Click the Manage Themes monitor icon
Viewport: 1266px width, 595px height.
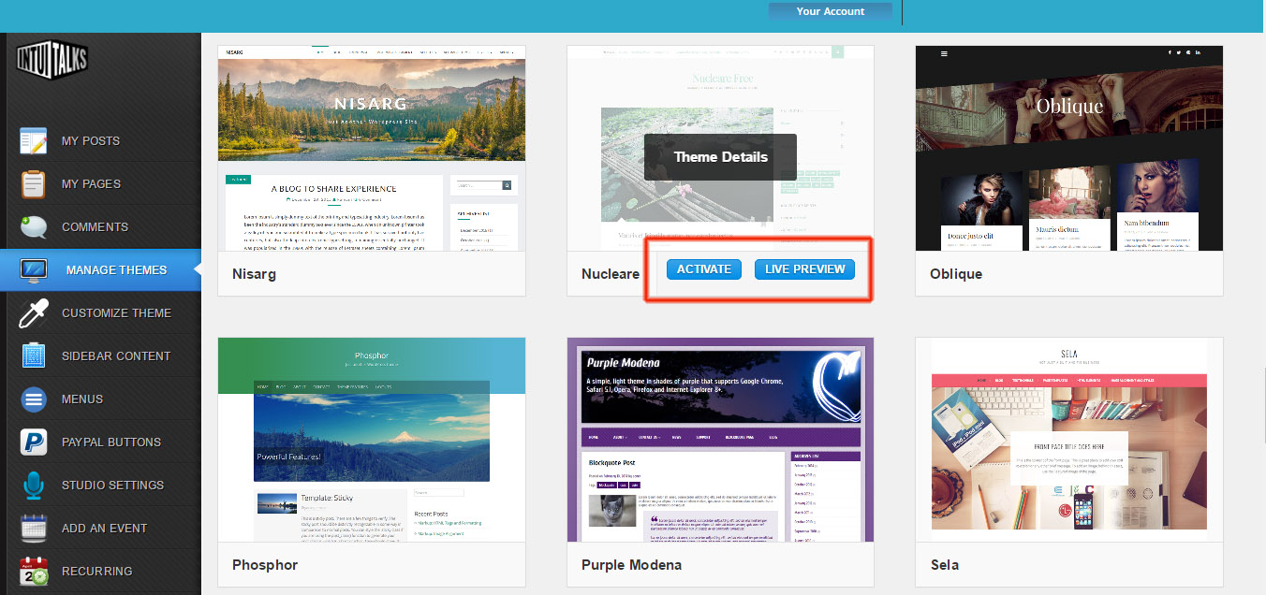click(34, 269)
